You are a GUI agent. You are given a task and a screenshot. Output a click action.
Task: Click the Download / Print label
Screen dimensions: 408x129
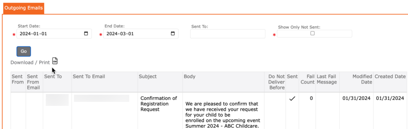coord(30,63)
